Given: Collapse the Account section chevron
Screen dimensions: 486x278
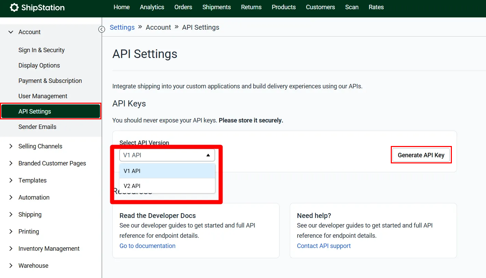Looking at the screenshot, I should coord(11,32).
